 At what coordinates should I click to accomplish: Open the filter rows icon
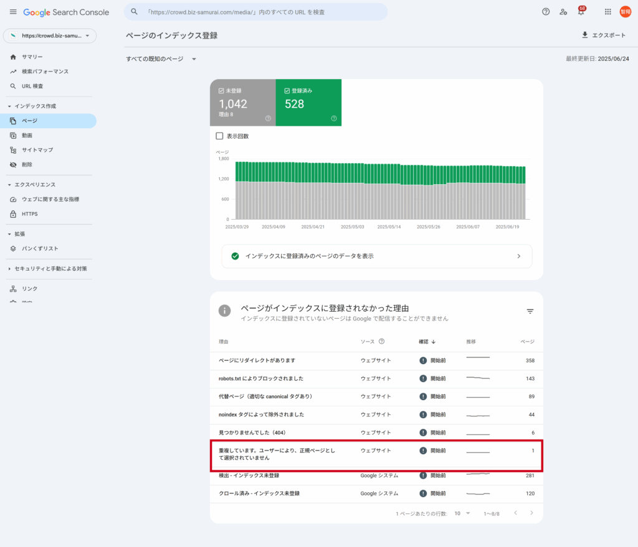[x=530, y=311]
